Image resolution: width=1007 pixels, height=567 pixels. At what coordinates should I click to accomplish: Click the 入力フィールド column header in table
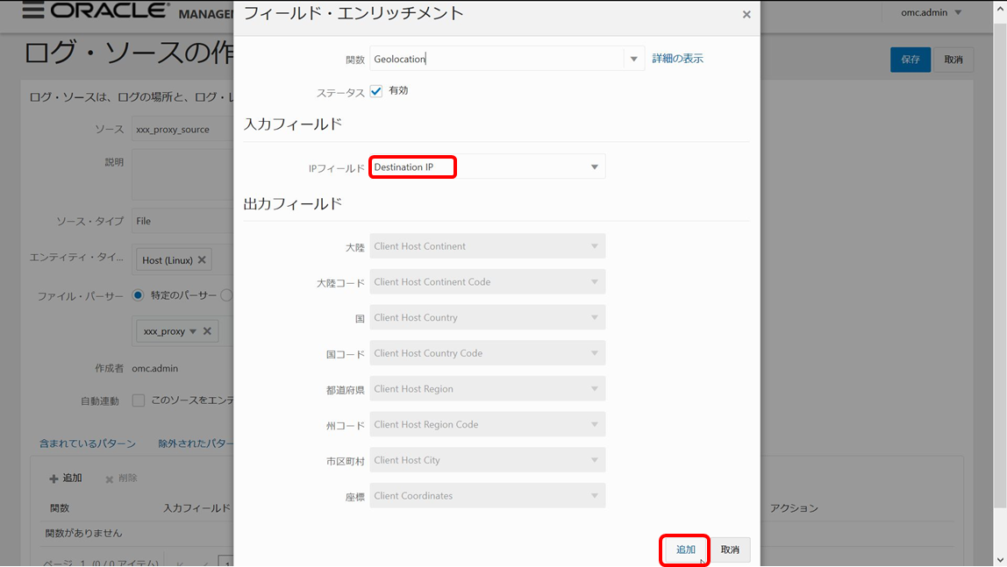click(196, 508)
